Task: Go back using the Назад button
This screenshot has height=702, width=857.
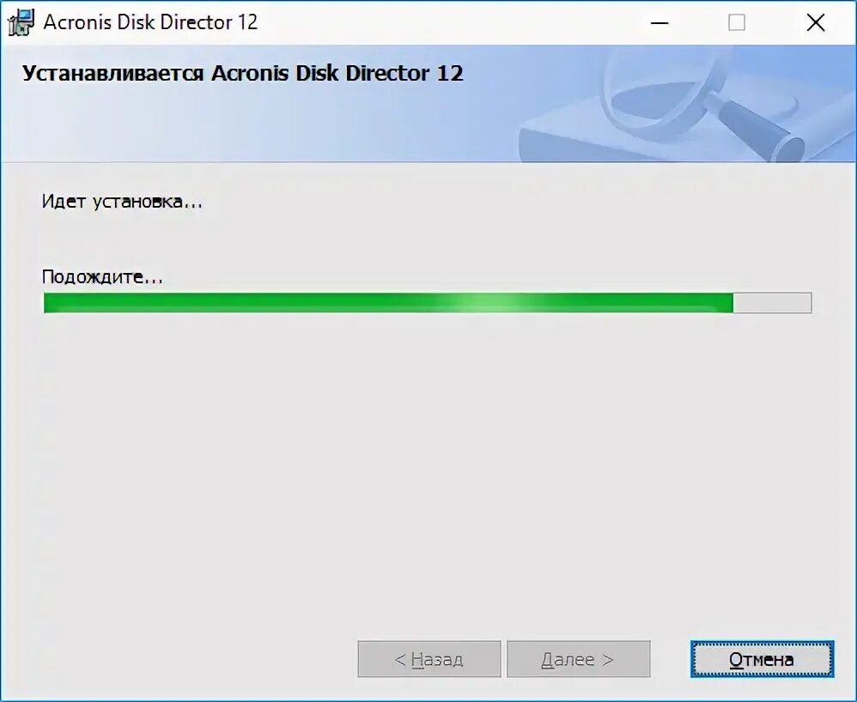Action: [429, 659]
